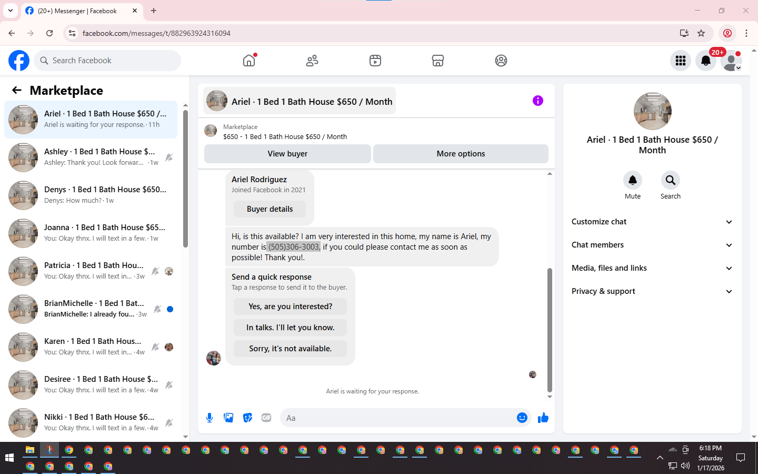Open the GIF picker icon

pos(266,418)
